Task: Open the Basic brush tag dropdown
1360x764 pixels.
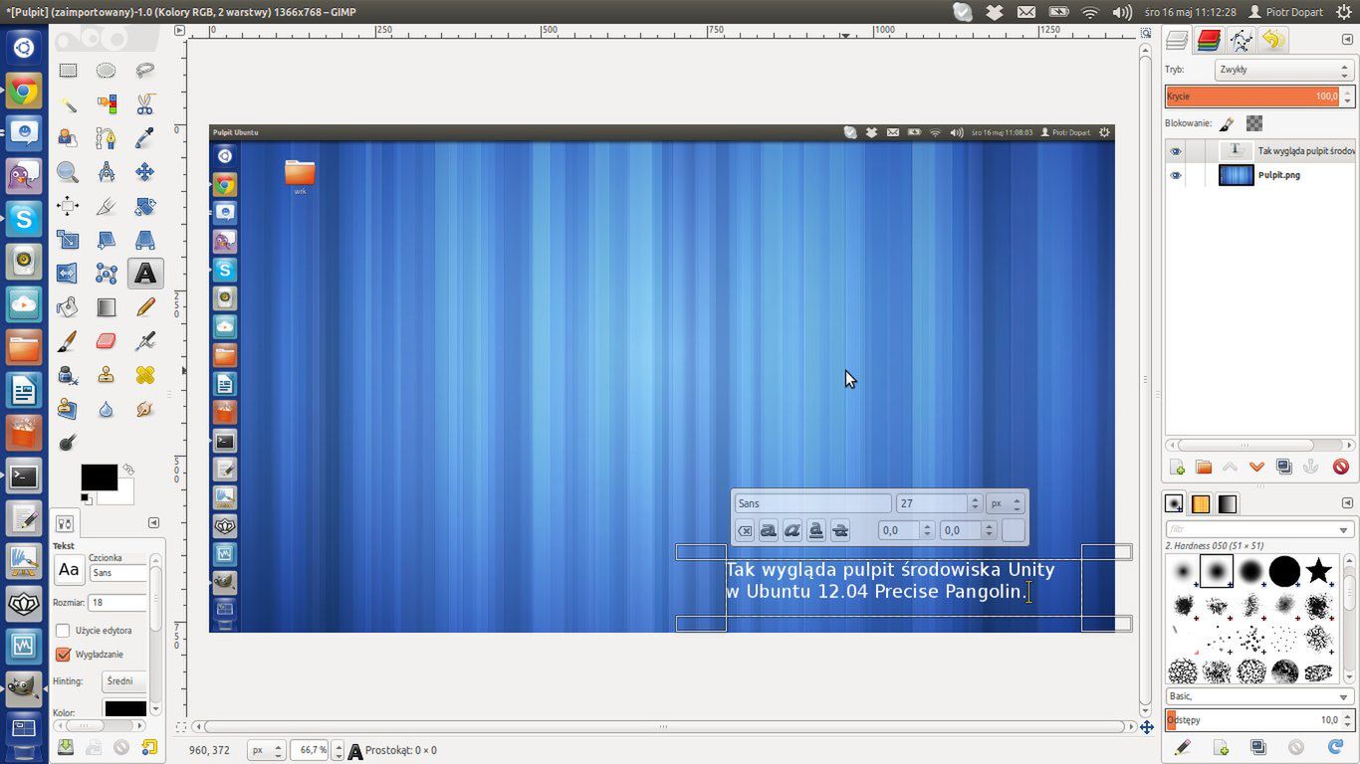Action: coord(1259,696)
